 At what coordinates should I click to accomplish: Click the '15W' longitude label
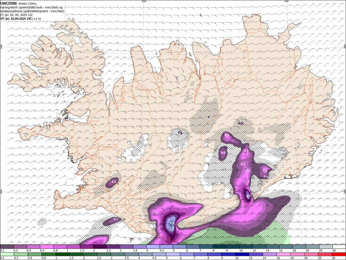point(286,1)
